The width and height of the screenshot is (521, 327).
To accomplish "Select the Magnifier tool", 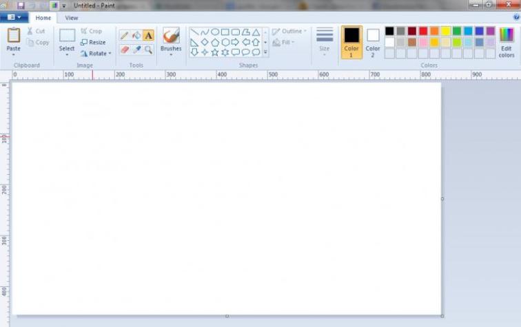I will 148,50.
